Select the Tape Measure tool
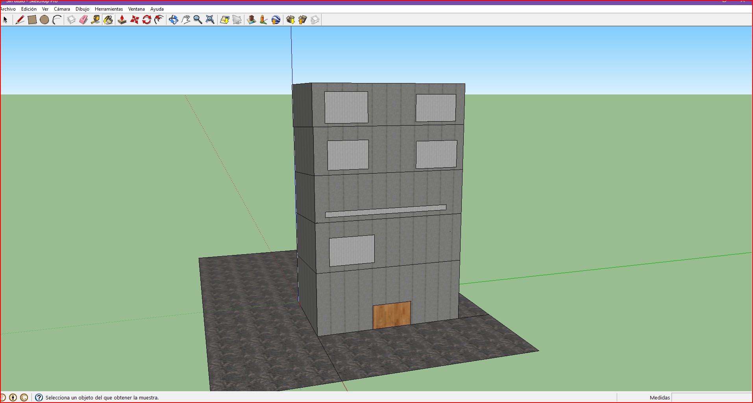The width and height of the screenshot is (753, 403). point(96,20)
